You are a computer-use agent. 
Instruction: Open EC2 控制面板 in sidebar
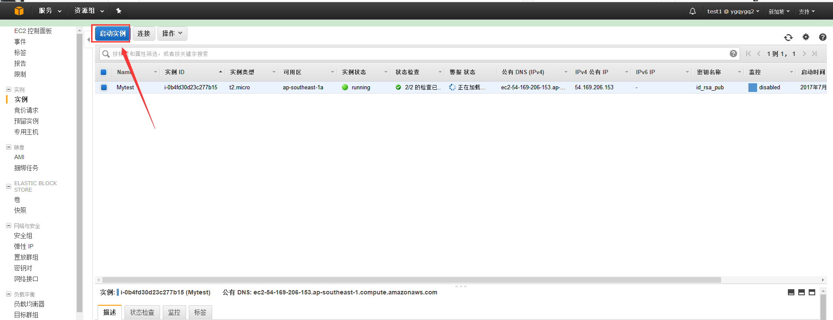(33, 31)
